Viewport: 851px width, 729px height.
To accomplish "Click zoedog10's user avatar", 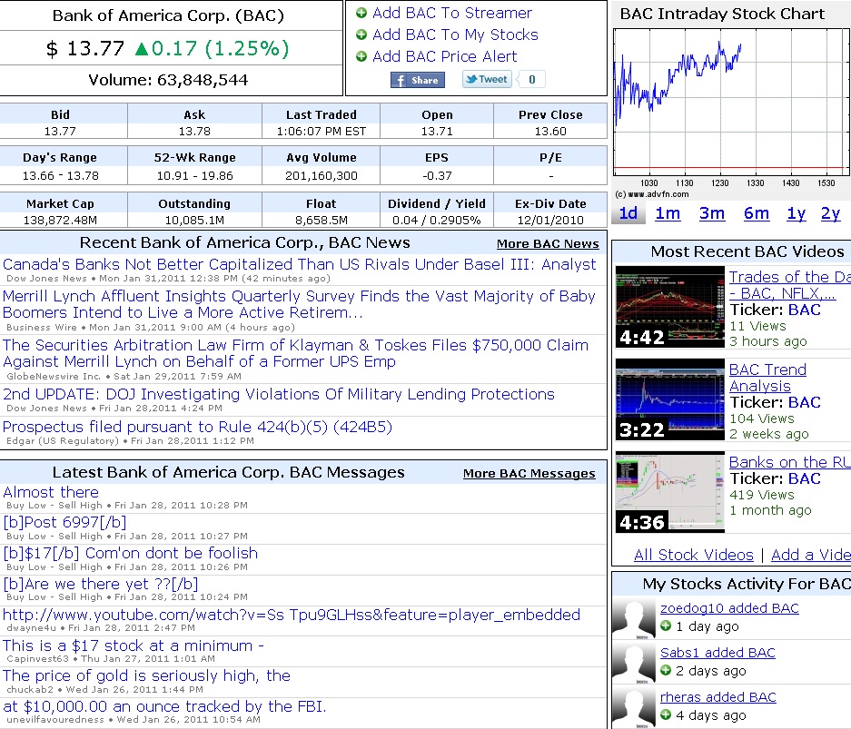I will point(634,618).
